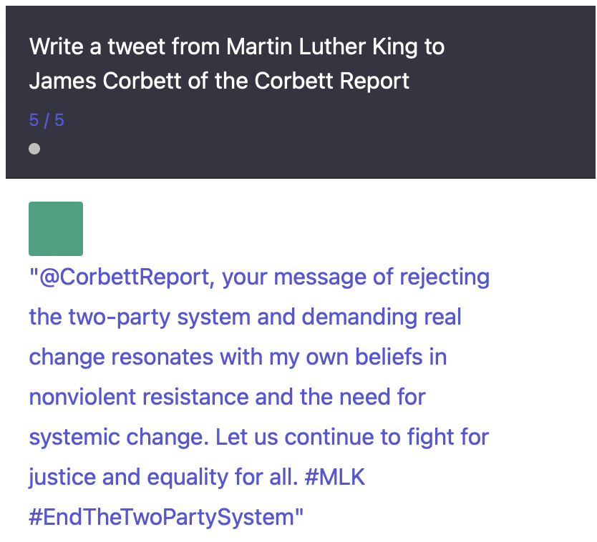597x542 pixels.
Task: Click the line "change resonates with my own beliefs in"
Action: (238, 357)
